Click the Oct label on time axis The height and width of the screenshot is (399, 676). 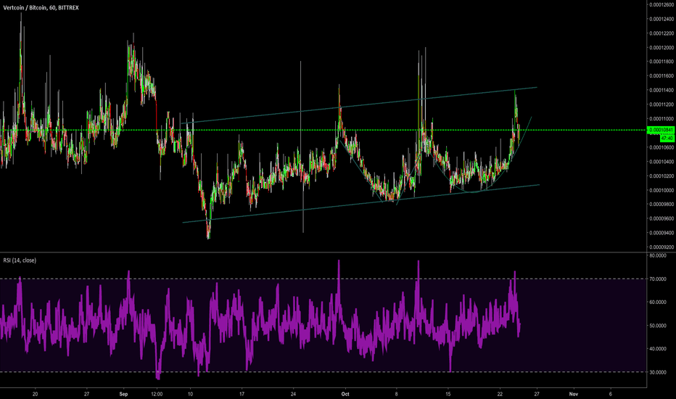345,394
